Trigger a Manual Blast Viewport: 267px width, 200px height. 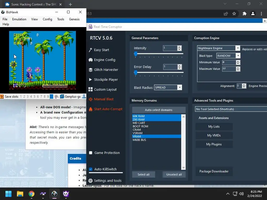(x=101, y=99)
